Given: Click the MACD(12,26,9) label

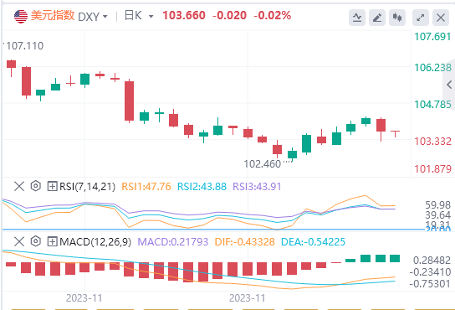Looking at the screenshot, I should (95, 242).
